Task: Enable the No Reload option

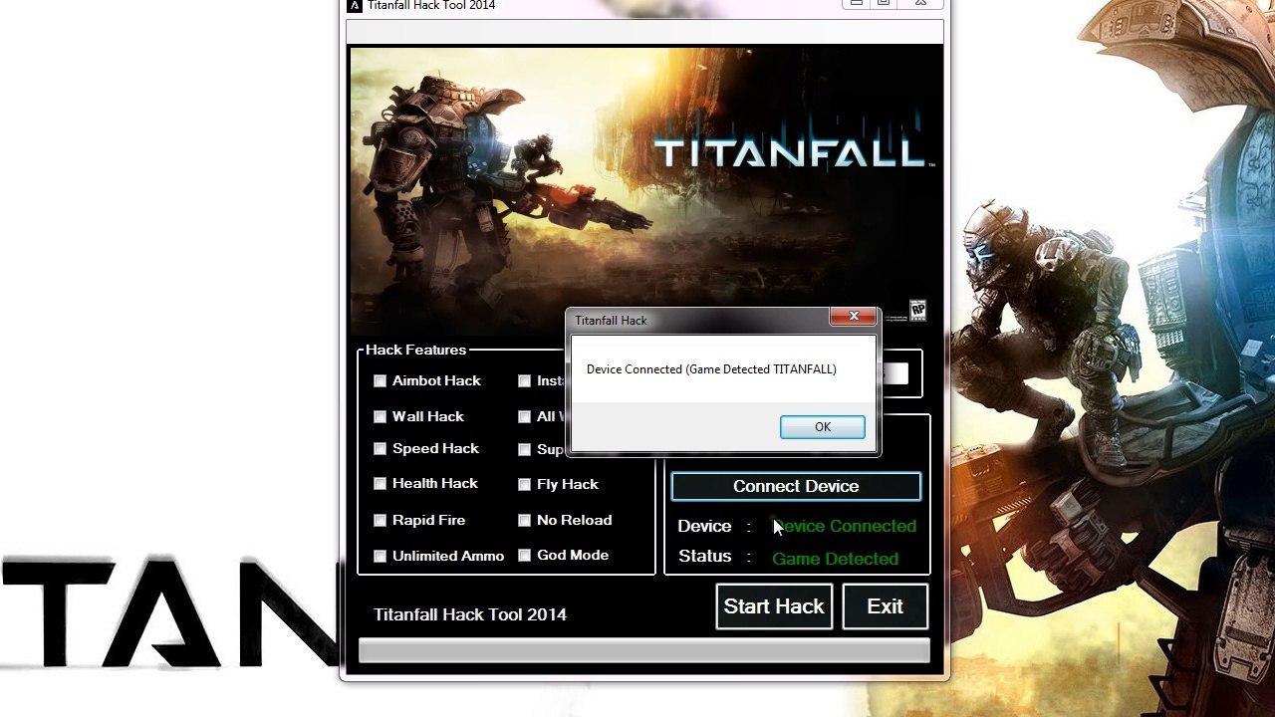Action: click(524, 521)
